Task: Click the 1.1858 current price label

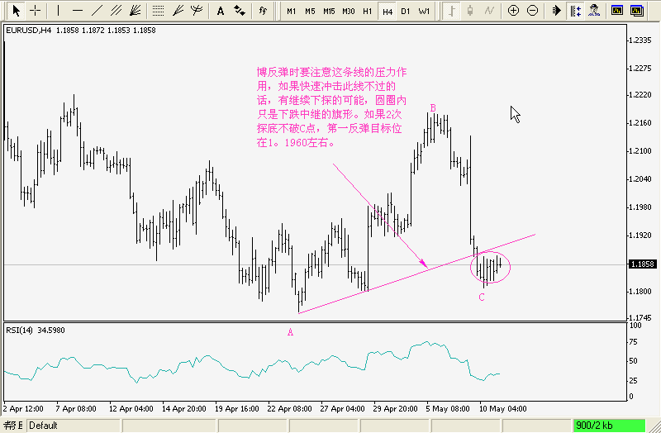Action: point(643,264)
